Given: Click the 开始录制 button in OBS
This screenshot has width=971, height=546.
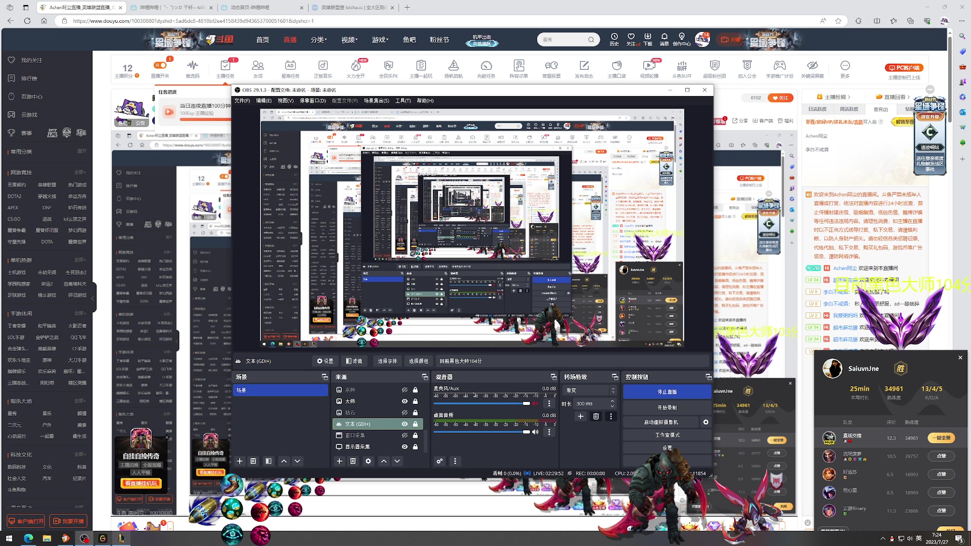Looking at the screenshot, I should [667, 407].
